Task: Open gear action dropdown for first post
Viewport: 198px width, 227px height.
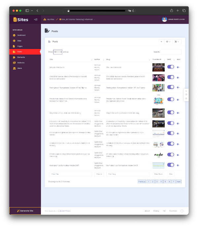Action: (x=178, y=68)
